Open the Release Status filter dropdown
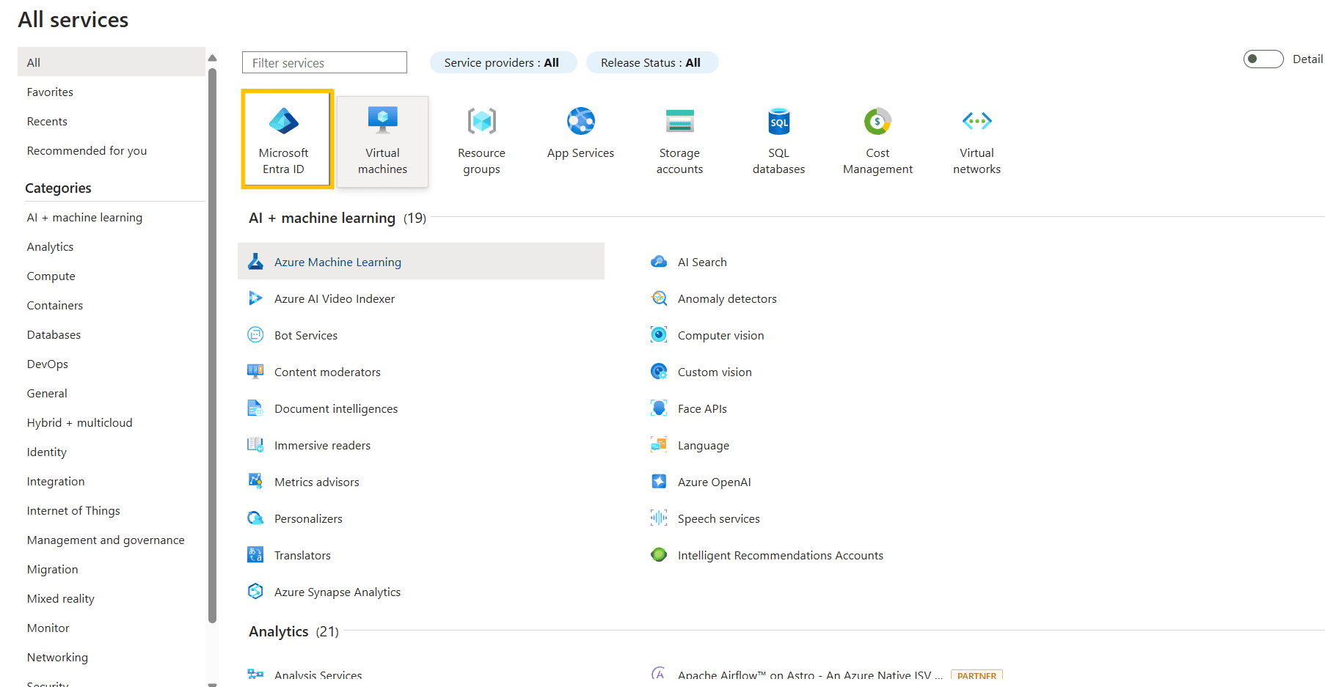1325x687 pixels. 651,63
